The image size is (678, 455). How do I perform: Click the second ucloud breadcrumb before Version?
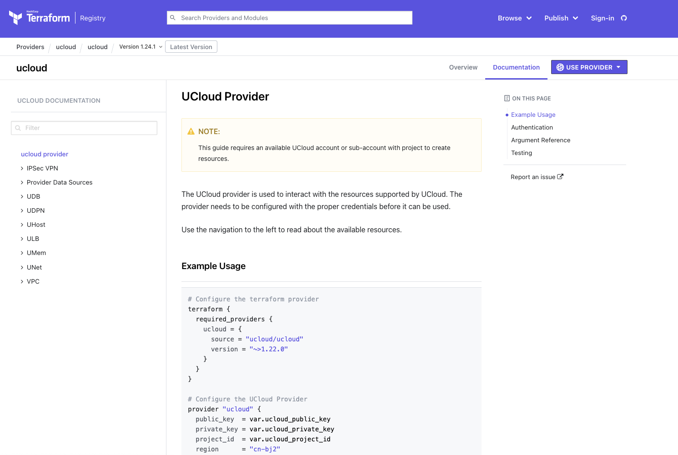[x=98, y=47]
